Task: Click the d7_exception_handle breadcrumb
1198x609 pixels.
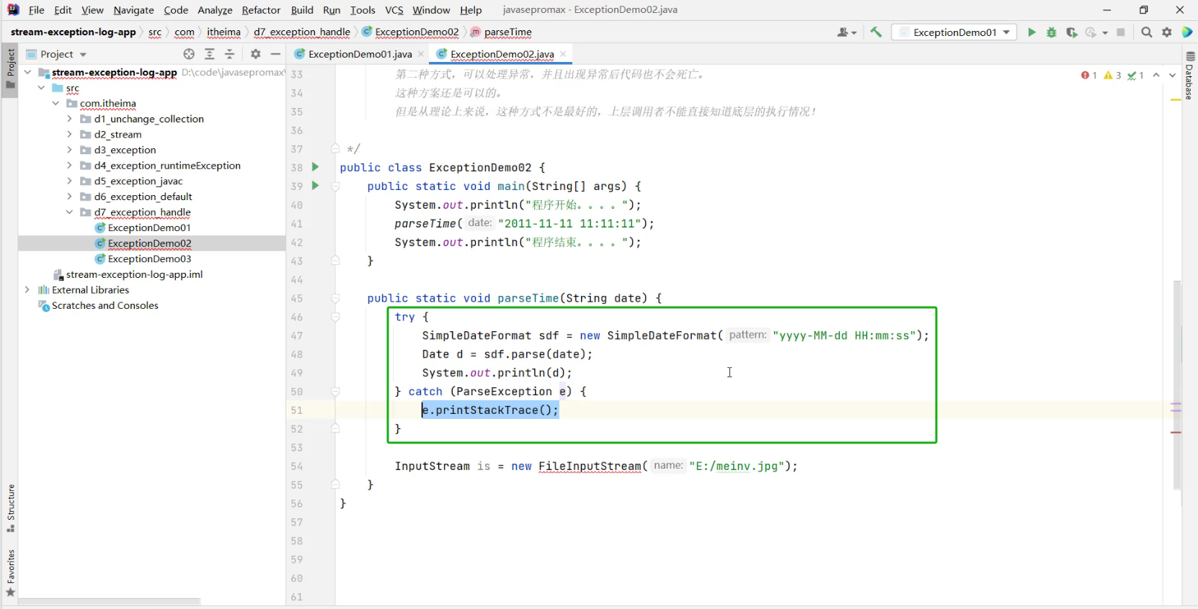Action: (301, 32)
